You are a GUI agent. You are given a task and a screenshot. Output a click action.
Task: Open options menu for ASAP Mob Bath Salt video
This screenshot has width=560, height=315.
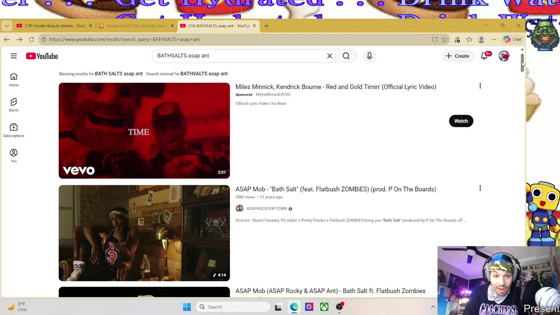point(480,189)
